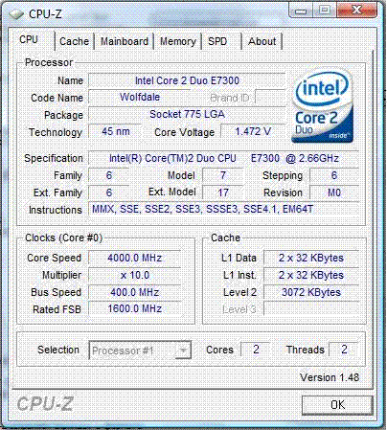Click the Level 2 cache value field
Image resolution: width=387 pixels, height=430 pixels.
[311, 292]
